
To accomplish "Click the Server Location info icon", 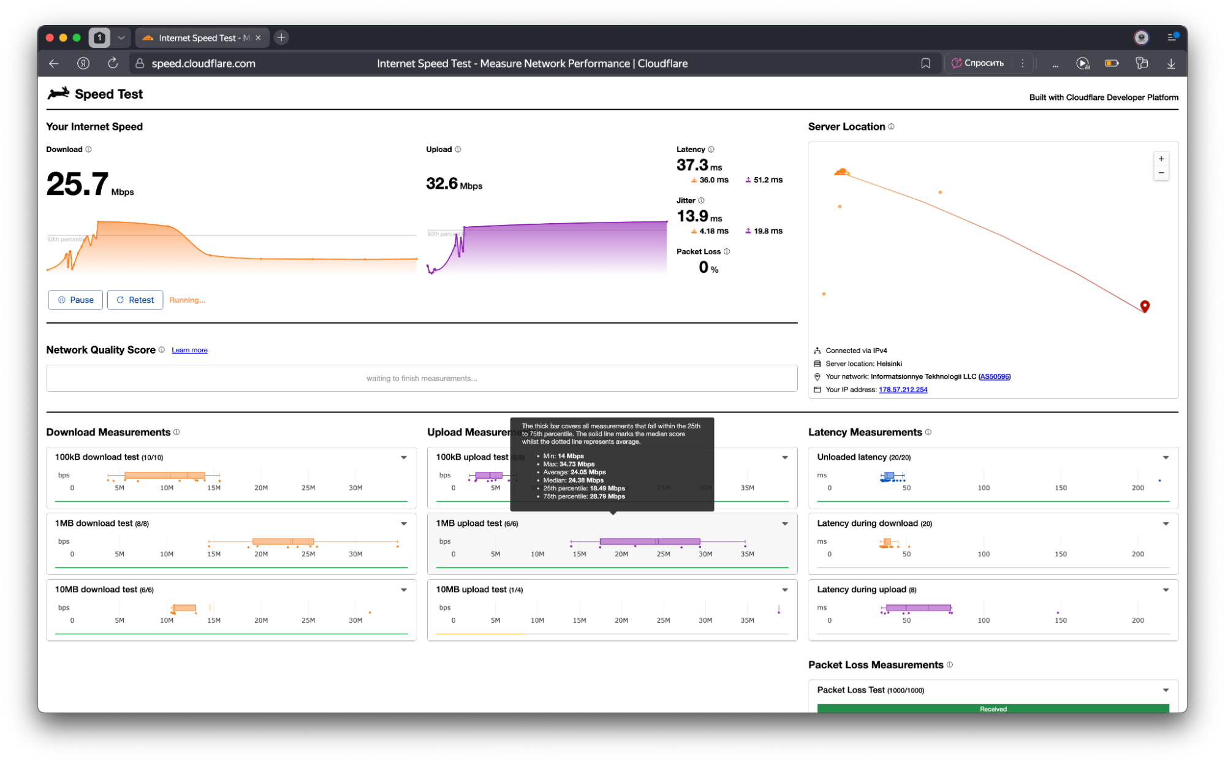I will [x=891, y=126].
